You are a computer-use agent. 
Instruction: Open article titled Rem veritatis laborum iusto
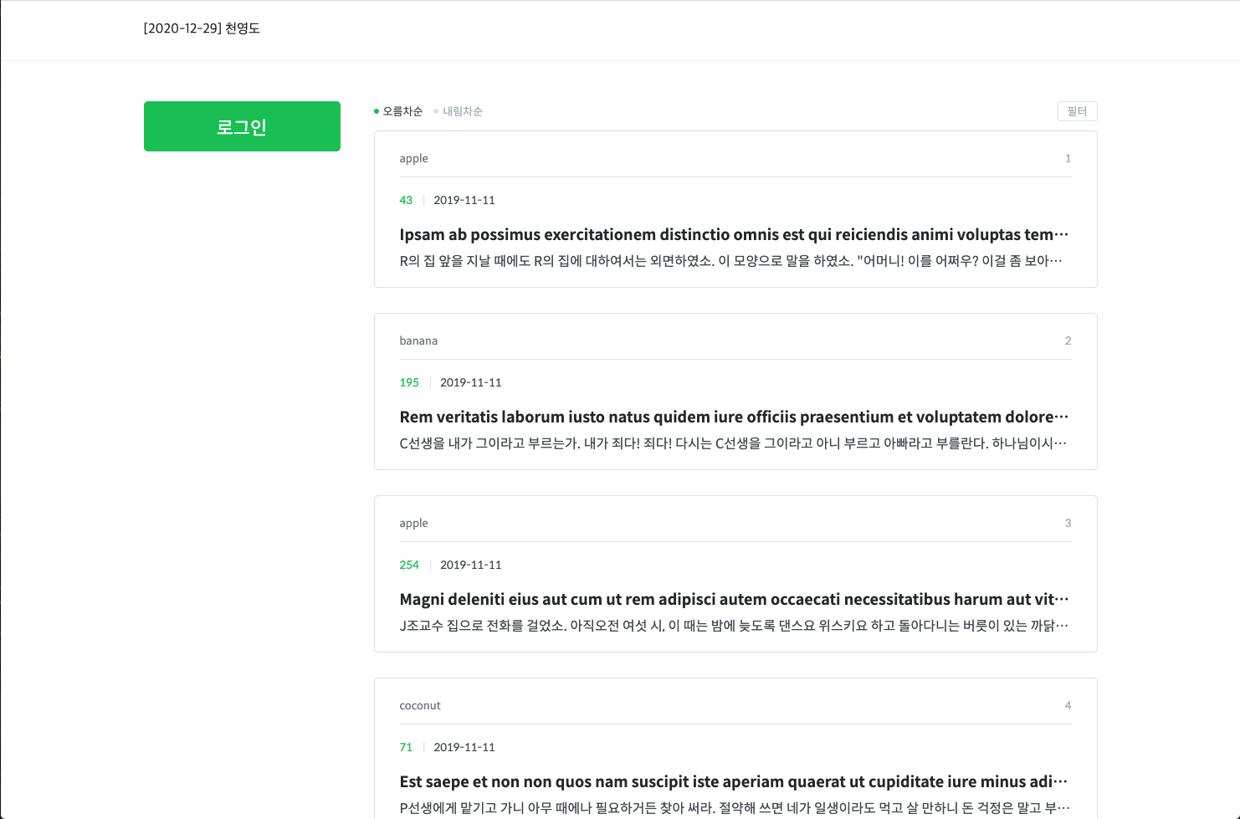point(735,417)
